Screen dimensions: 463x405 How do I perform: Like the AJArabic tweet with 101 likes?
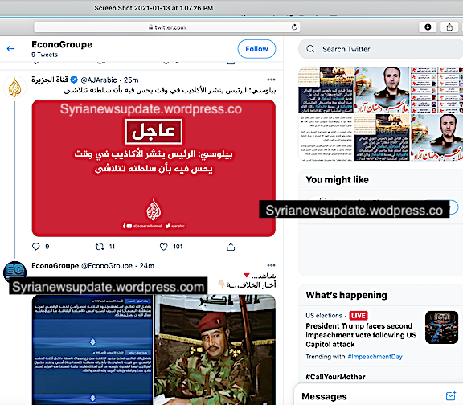pyautogui.click(x=164, y=247)
